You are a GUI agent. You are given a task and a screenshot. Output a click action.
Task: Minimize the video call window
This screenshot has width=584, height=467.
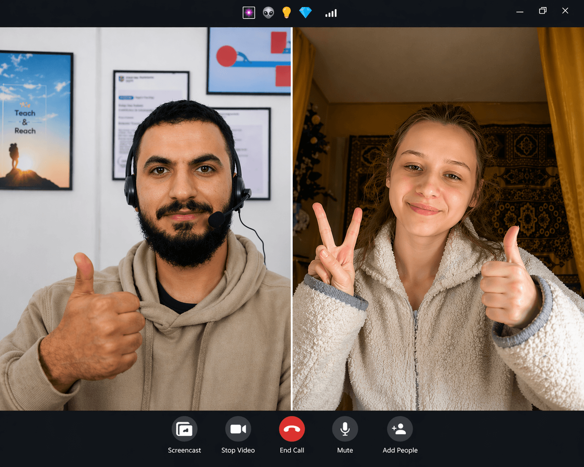click(x=520, y=11)
